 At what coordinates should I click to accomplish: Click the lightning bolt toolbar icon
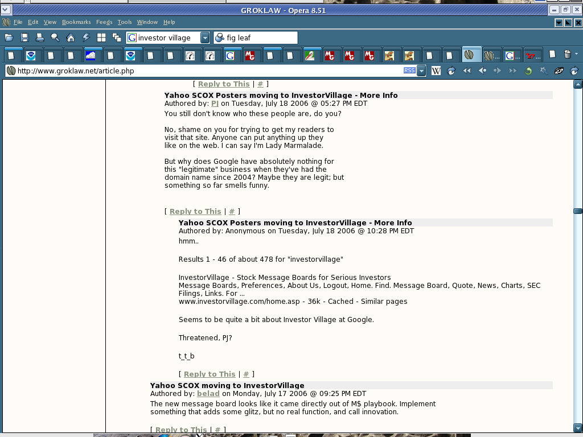click(86, 38)
